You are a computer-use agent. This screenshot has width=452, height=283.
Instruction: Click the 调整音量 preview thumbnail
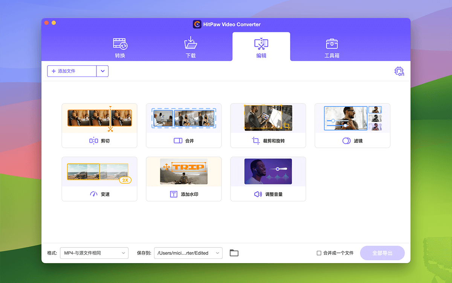(x=268, y=172)
